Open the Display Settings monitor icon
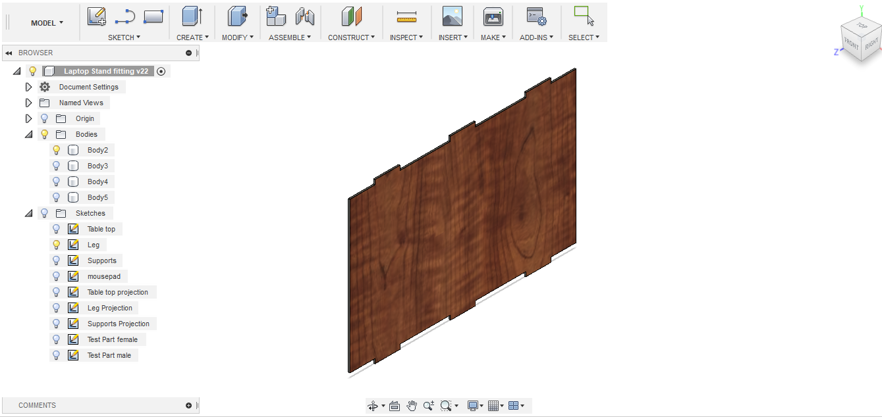 472,406
